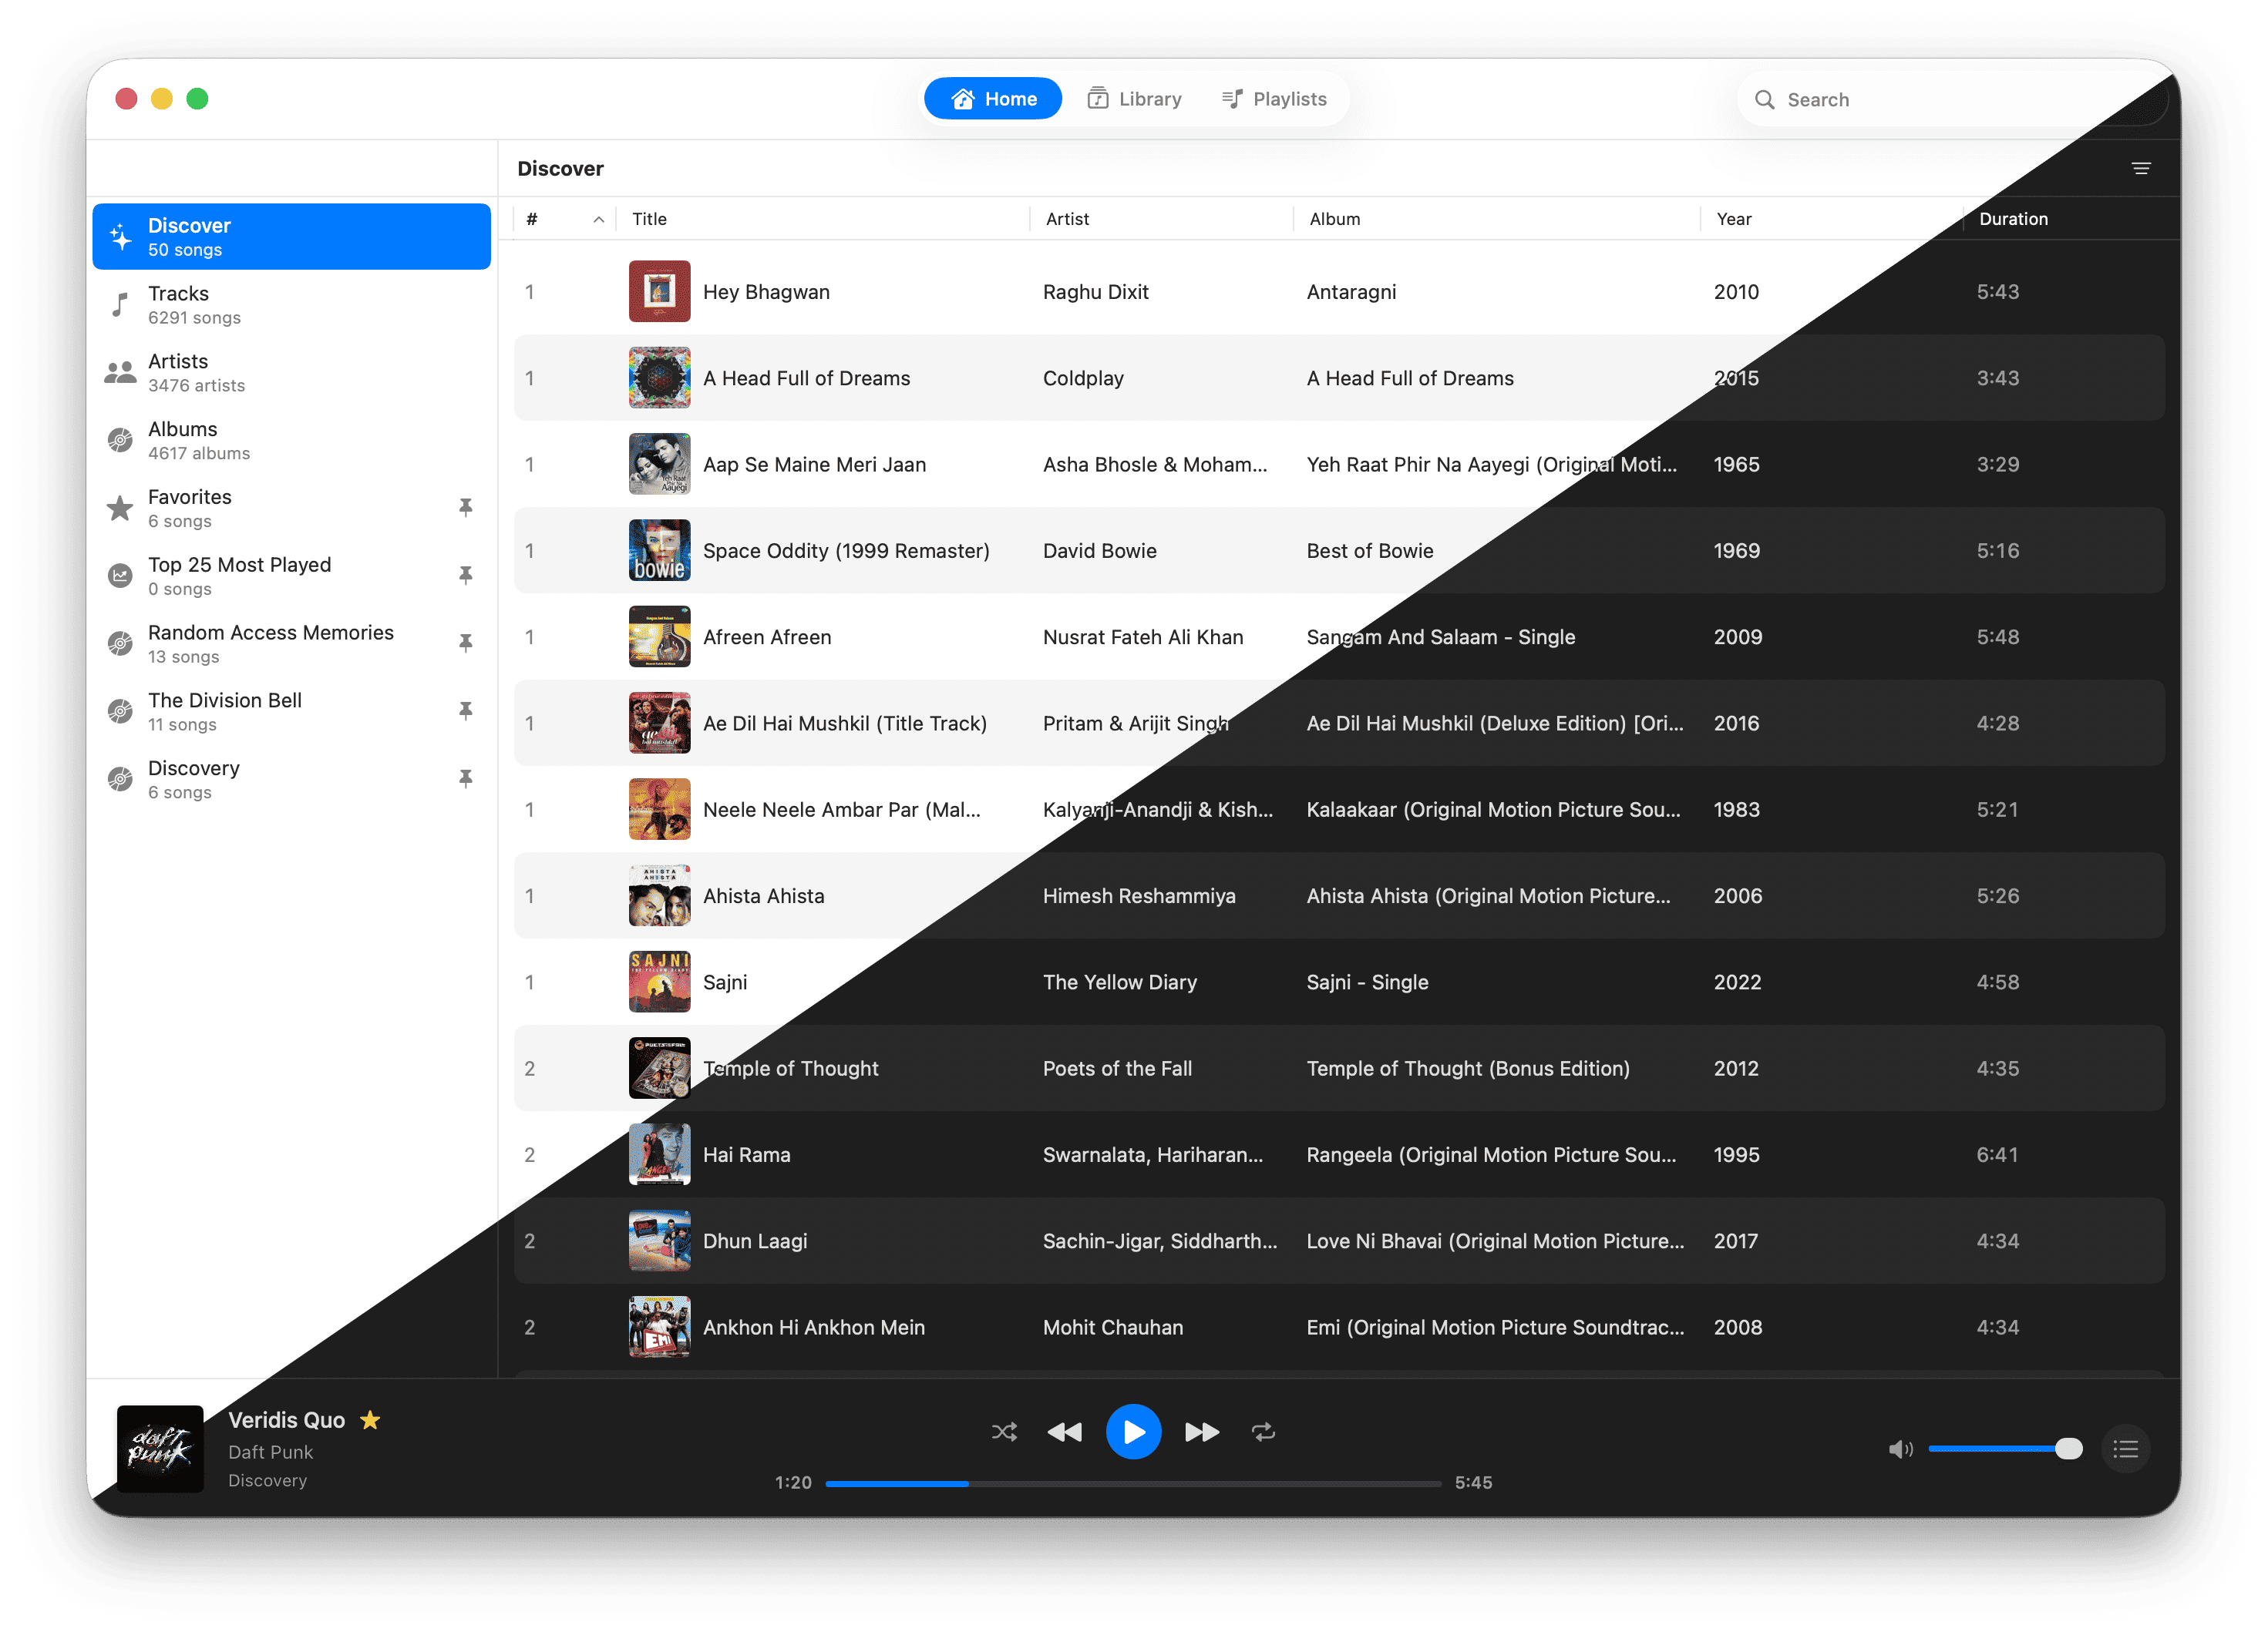Open the Discover view options menu
2268x1632 pixels.
(2140, 168)
